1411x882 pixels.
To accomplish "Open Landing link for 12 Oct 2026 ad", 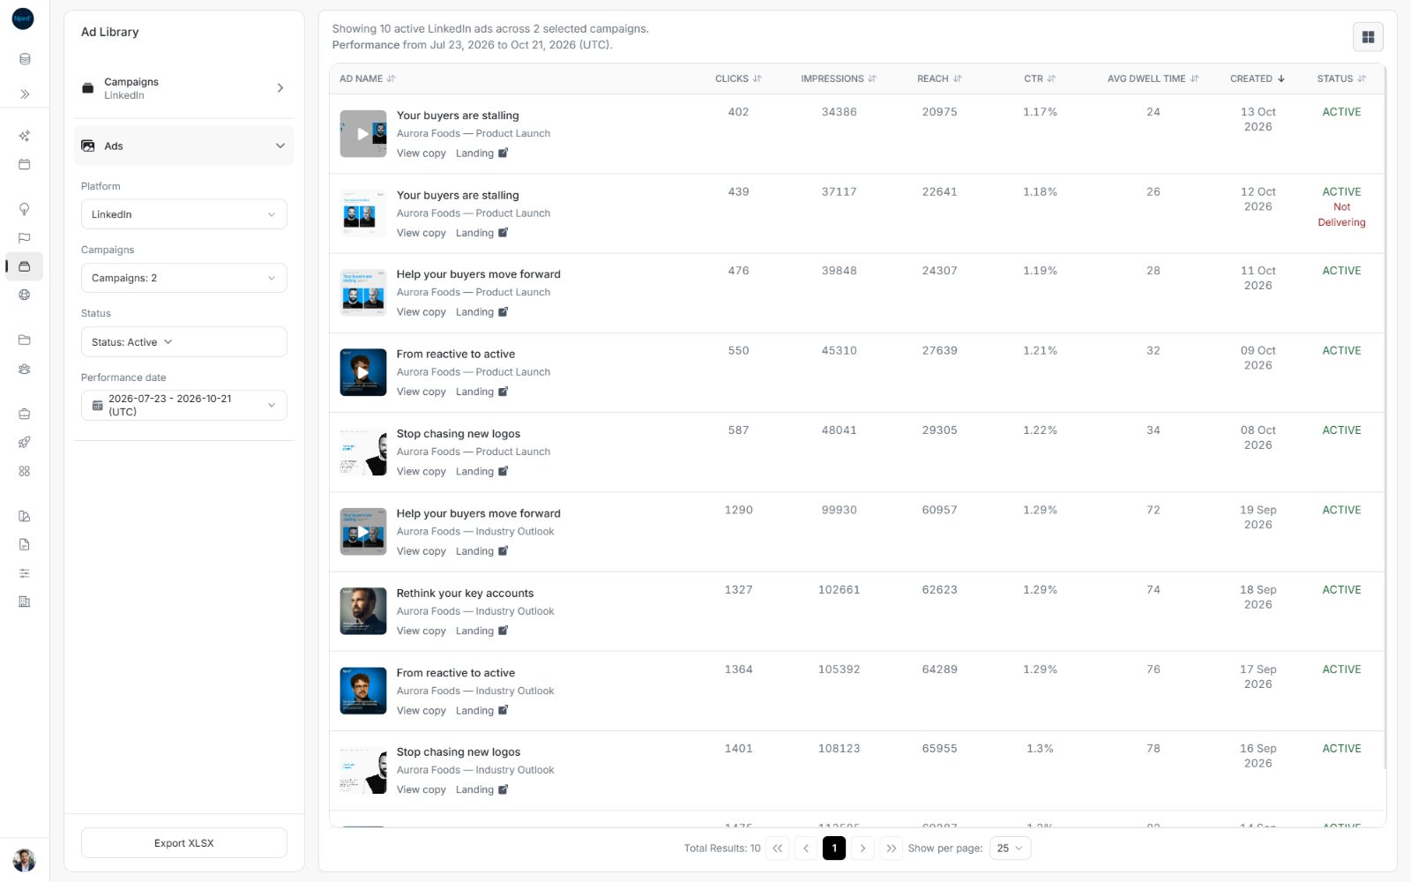I will [x=482, y=233].
